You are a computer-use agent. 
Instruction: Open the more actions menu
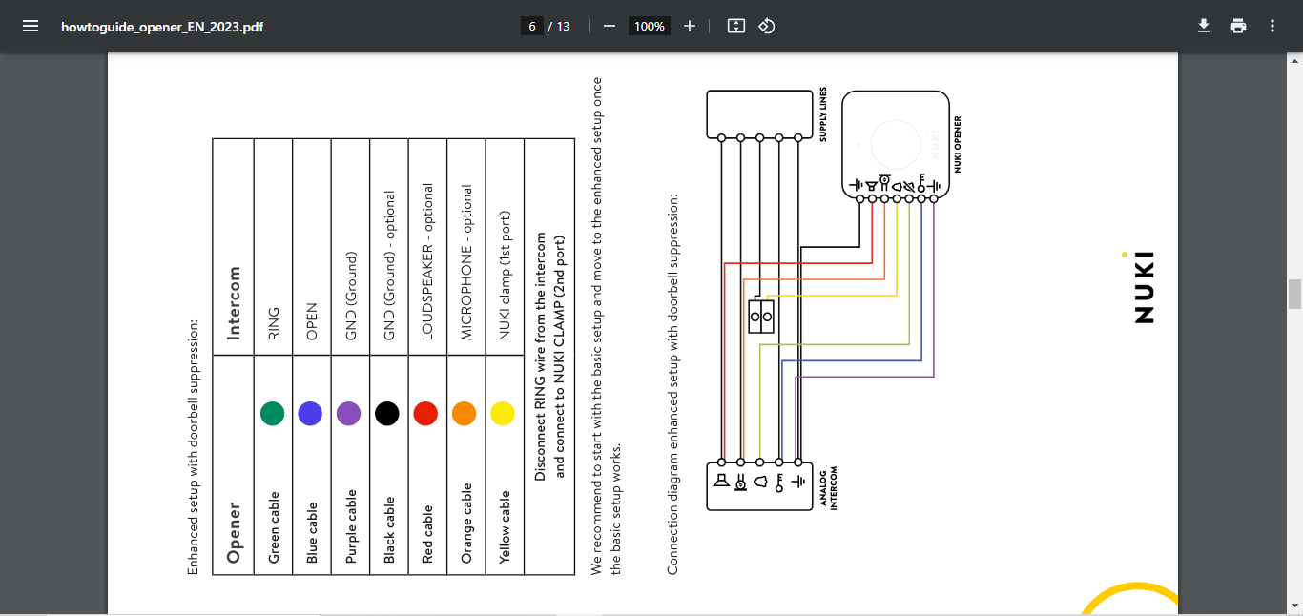click(1272, 26)
